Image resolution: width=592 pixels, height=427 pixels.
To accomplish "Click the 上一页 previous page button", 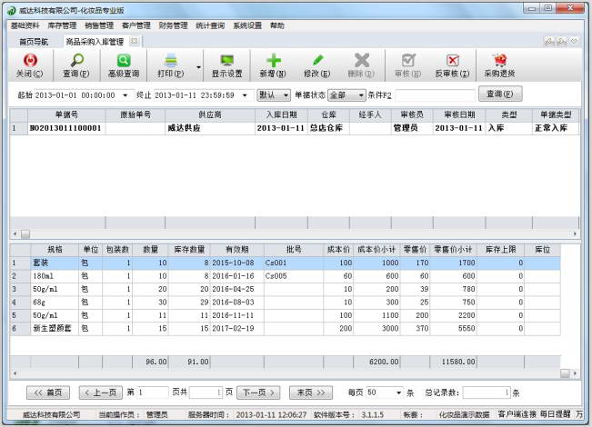I will point(100,392).
